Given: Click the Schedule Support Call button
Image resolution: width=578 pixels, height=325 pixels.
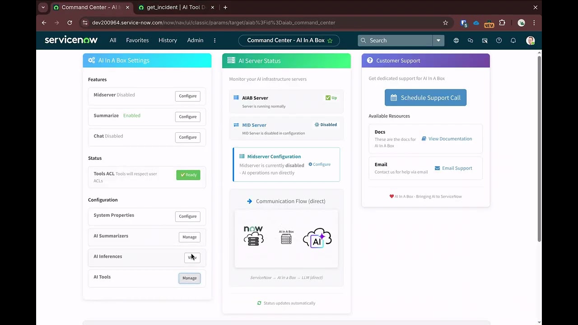Looking at the screenshot, I should pyautogui.click(x=425, y=97).
